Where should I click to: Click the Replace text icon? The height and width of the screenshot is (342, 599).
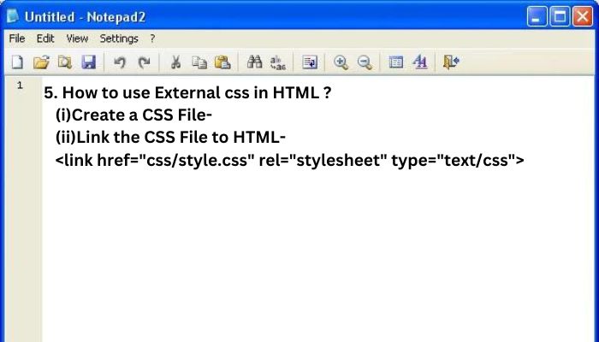pyautogui.click(x=278, y=62)
